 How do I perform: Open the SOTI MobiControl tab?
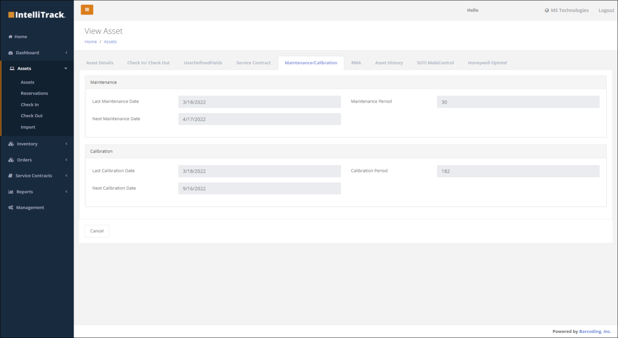[x=435, y=63]
